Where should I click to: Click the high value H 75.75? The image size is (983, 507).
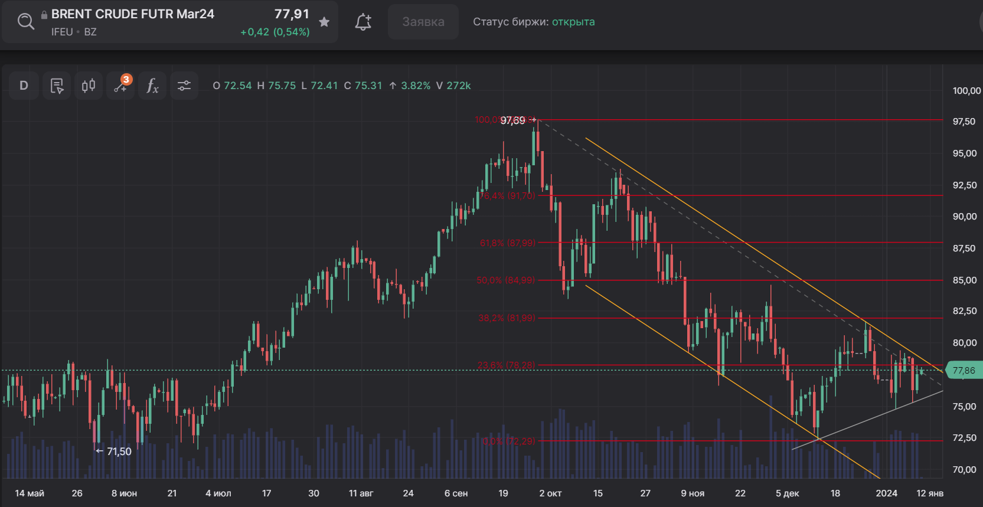(x=276, y=86)
